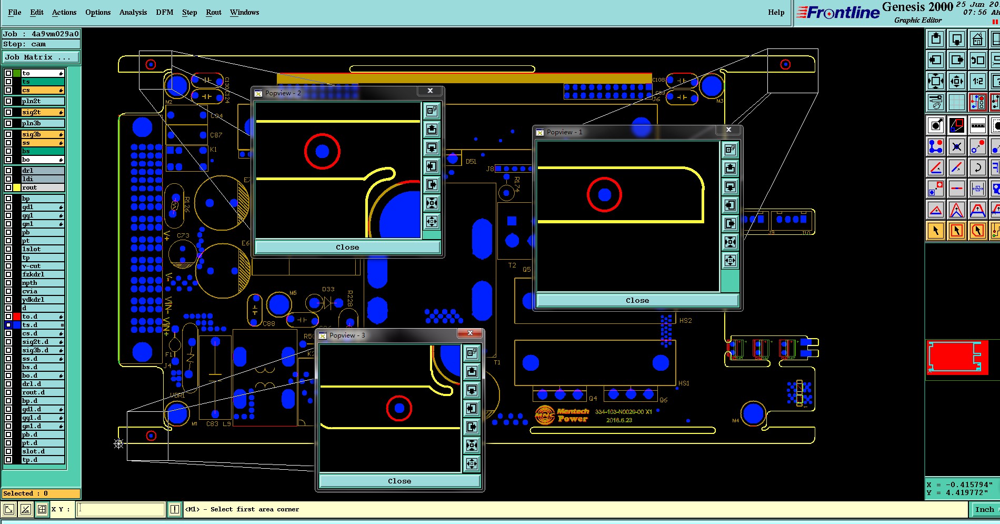Screen dimensions: 1000x524
Task: Toggle the checkbox for layer ts
Action: (x=8, y=82)
